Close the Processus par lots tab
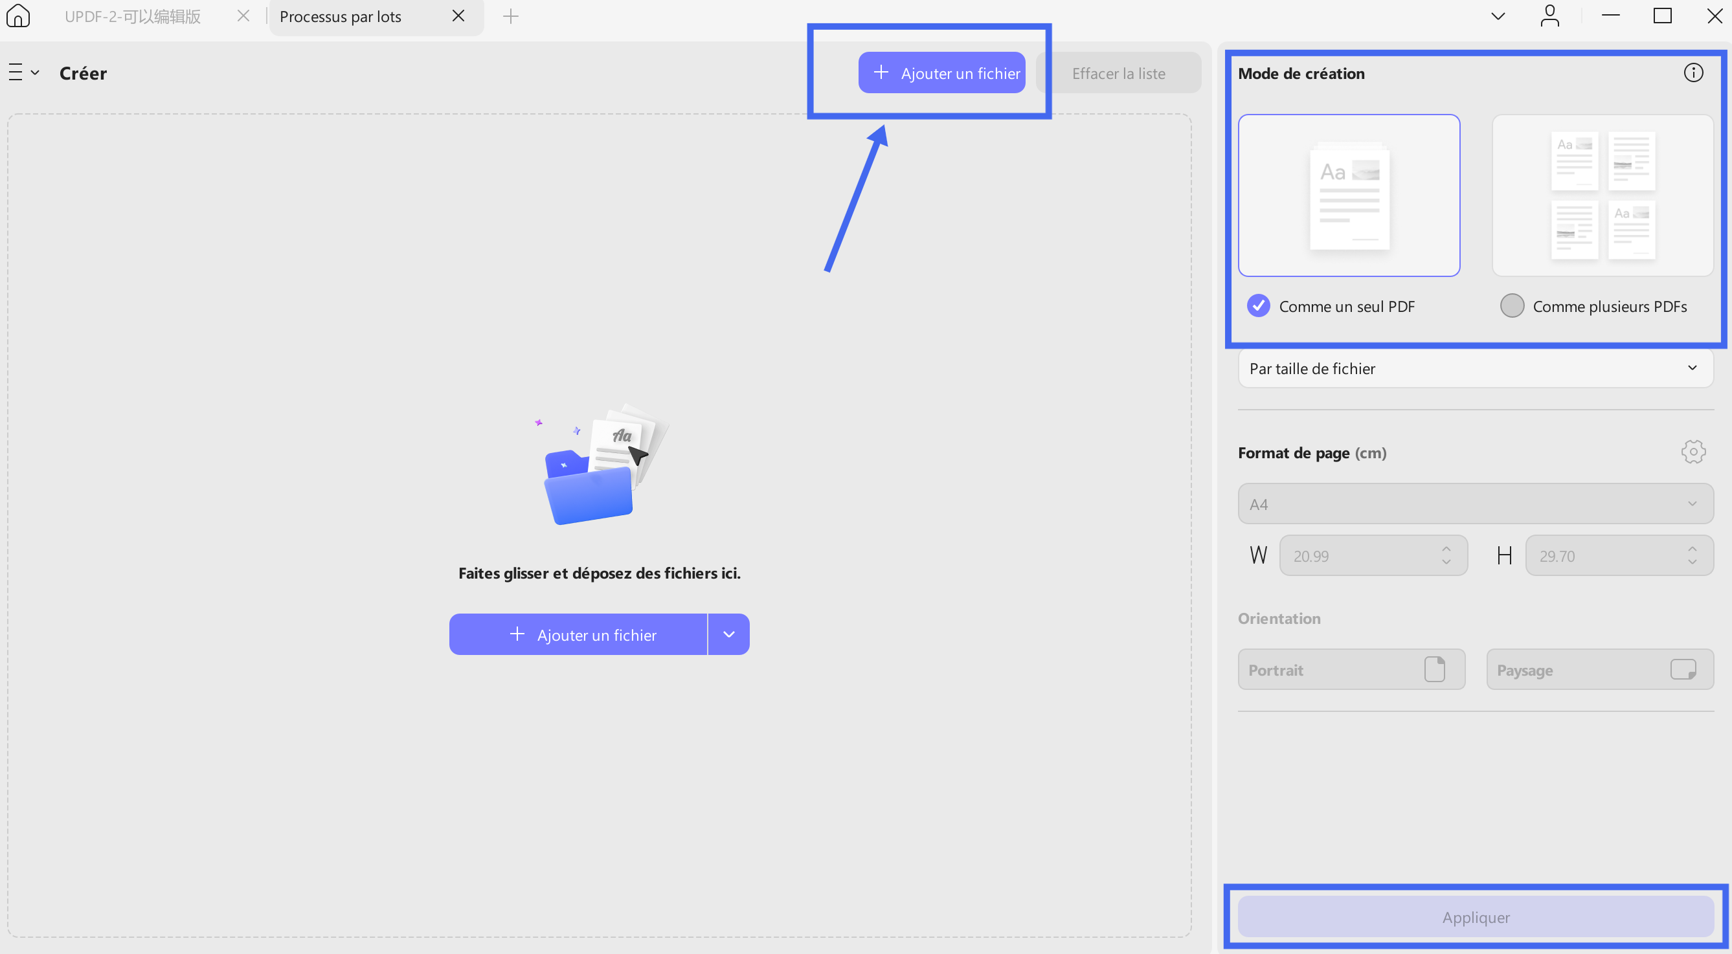The image size is (1732, 954). pyautogui.click(x=458, y=16)
